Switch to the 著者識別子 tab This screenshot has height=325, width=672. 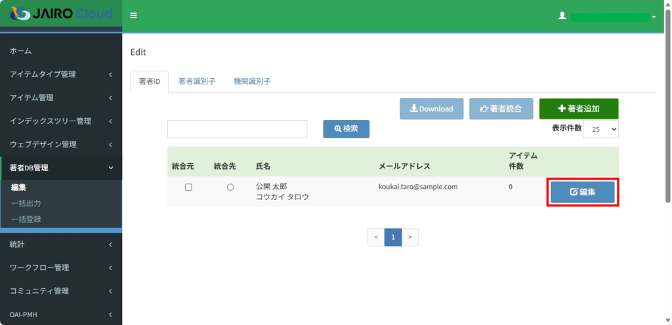coord(197,82)
